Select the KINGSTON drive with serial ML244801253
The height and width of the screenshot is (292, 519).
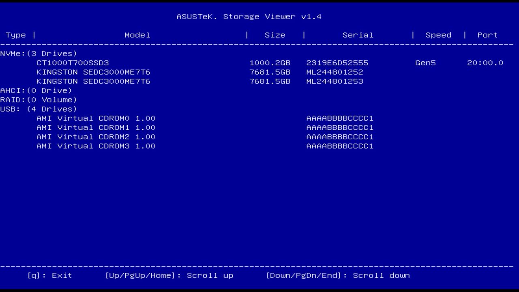[x=93, y=81]
